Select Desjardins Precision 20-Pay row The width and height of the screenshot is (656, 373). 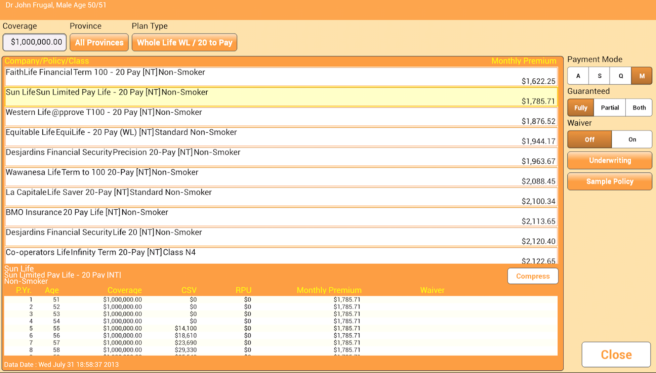281,157
